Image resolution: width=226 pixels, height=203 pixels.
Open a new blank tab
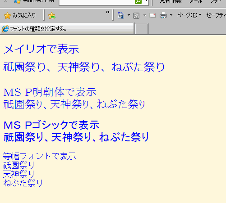click(142, 29)
